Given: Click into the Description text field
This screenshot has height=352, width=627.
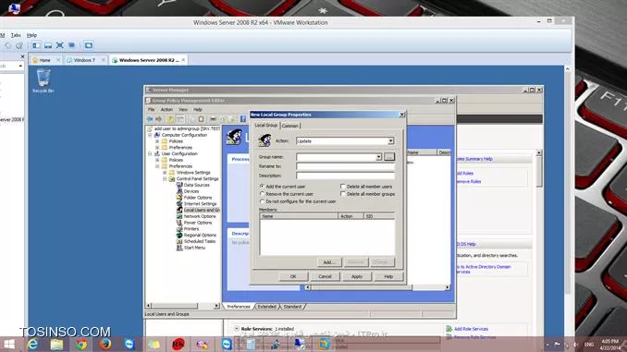Looking at the screenshot, I should pyautogui.click(x=345, y=176).
